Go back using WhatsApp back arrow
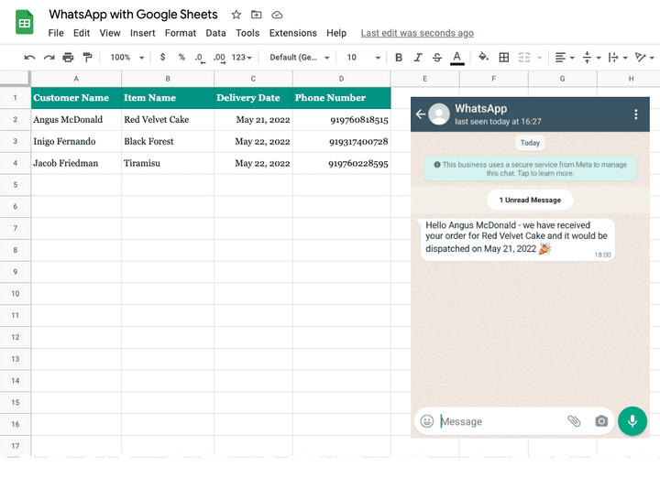The height and width of the screenshot is (478, 660). [421, 114]
